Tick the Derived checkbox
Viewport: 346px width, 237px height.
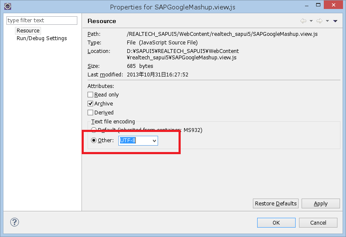click(90, 113)
